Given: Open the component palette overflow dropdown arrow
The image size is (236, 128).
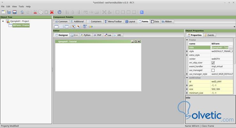Looking at the screenshot, I should (x=234, y=27).
